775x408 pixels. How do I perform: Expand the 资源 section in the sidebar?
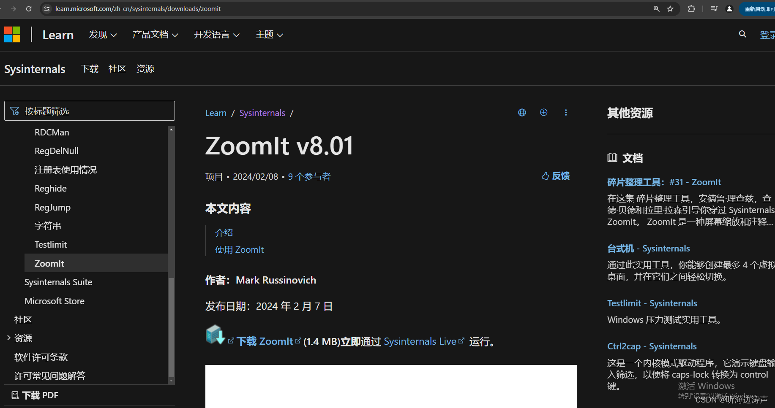pos(9,338)
